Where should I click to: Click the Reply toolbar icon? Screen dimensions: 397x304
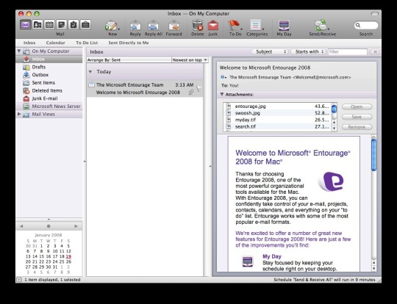tap(135, 28)
